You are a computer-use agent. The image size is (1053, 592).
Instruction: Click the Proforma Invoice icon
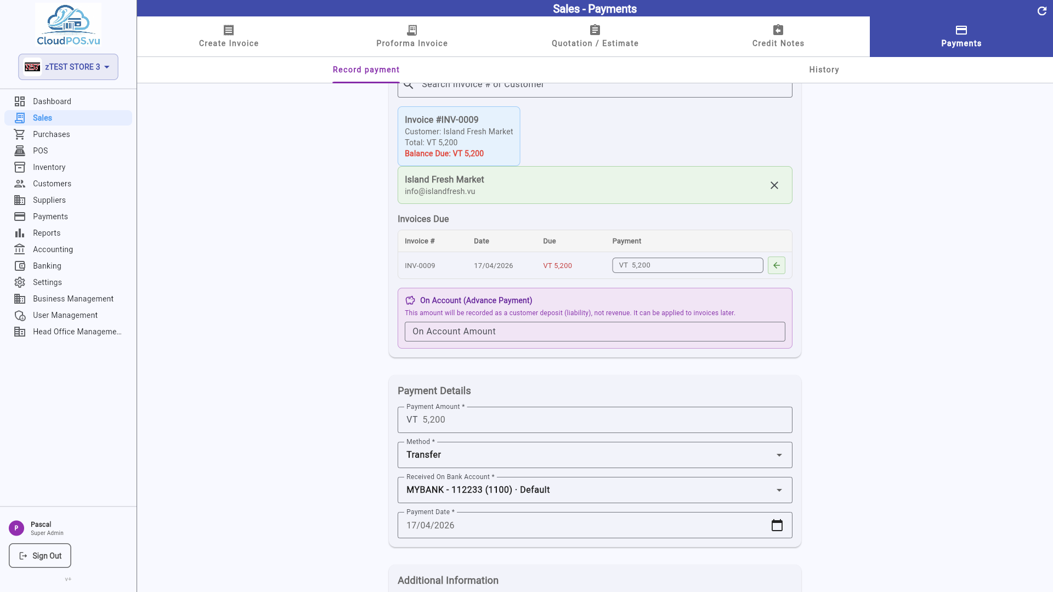pyautogui.click(x=412, y=30)
